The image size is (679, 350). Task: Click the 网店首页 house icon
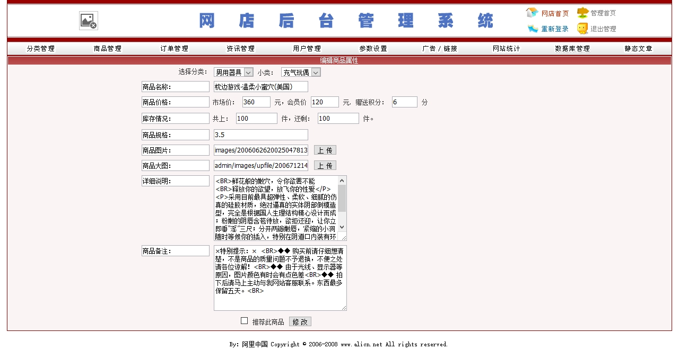532,13
